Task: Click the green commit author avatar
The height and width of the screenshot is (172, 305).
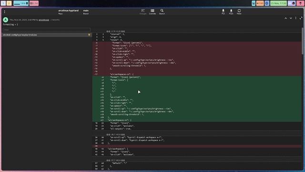Action: pyautogui.click(x=5, y=20)
